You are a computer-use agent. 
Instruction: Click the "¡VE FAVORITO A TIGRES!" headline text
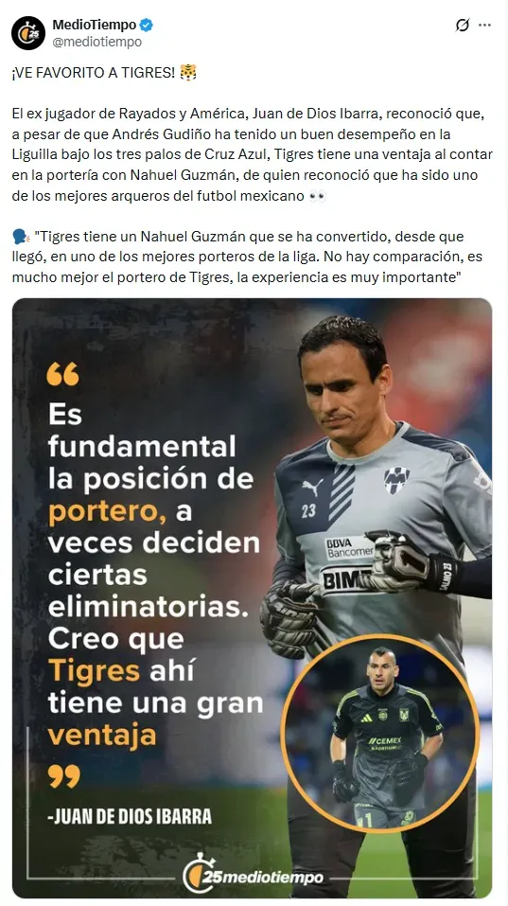pyautogui.click(x=93, y=73)
